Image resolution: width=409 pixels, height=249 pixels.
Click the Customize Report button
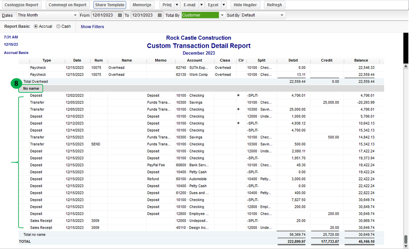click(22, 5)
